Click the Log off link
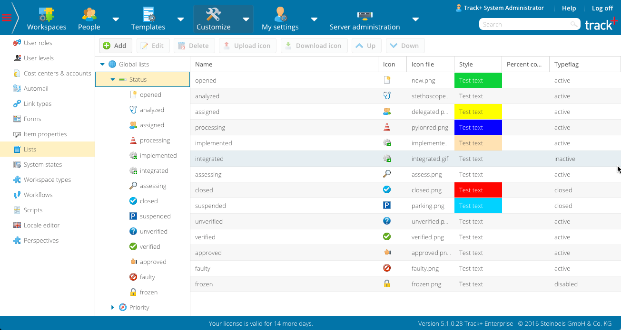 [x=602, y=8]
